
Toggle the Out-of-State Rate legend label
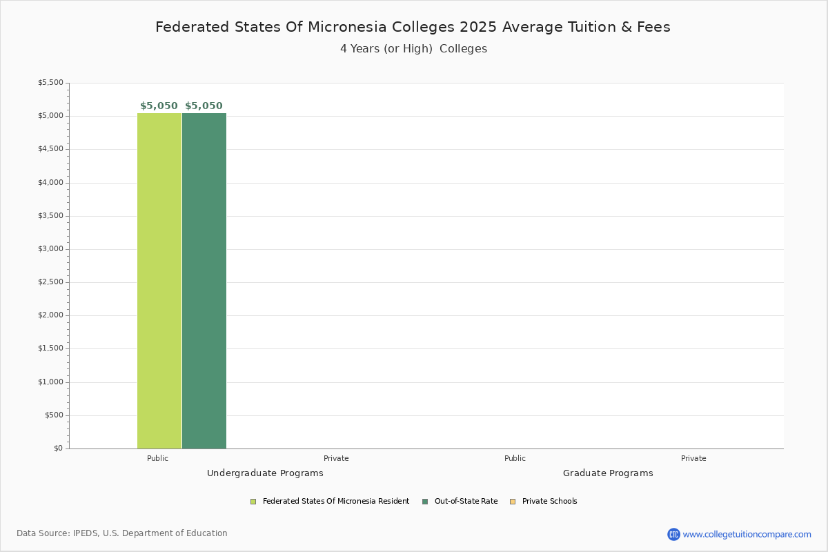coord(466,502)
